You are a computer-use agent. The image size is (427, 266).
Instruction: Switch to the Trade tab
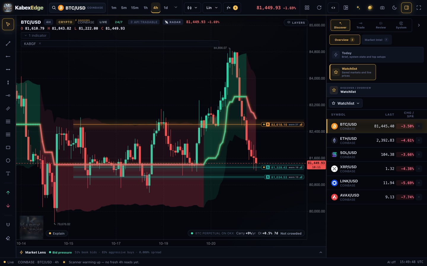[x=361, y=25]
